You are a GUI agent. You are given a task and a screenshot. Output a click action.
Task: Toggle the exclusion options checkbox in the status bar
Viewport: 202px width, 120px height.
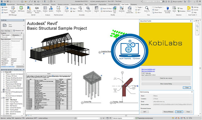tap(137, 118)
